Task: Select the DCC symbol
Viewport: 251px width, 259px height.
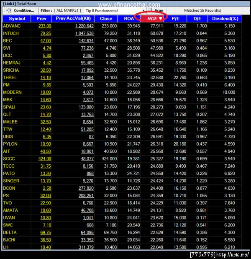Action: click(x=7, y=55)
